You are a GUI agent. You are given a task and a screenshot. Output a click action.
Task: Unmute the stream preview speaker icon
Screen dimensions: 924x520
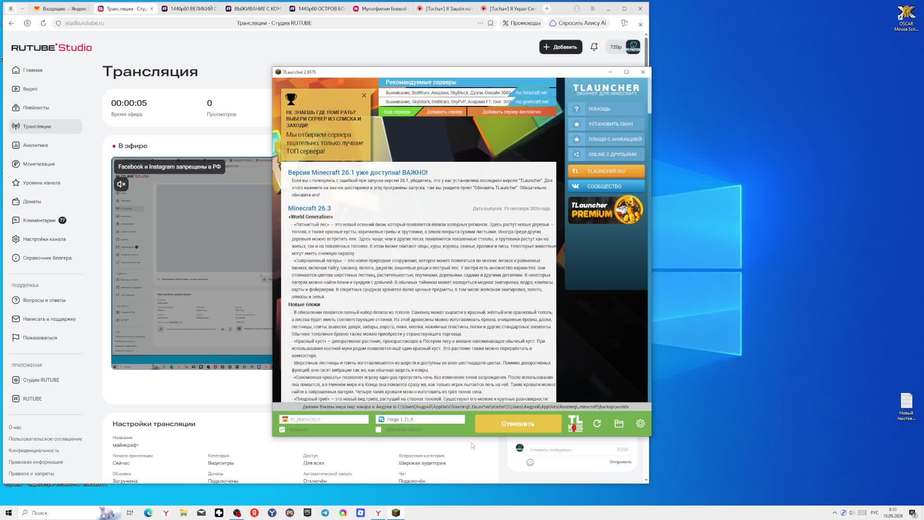121,184
